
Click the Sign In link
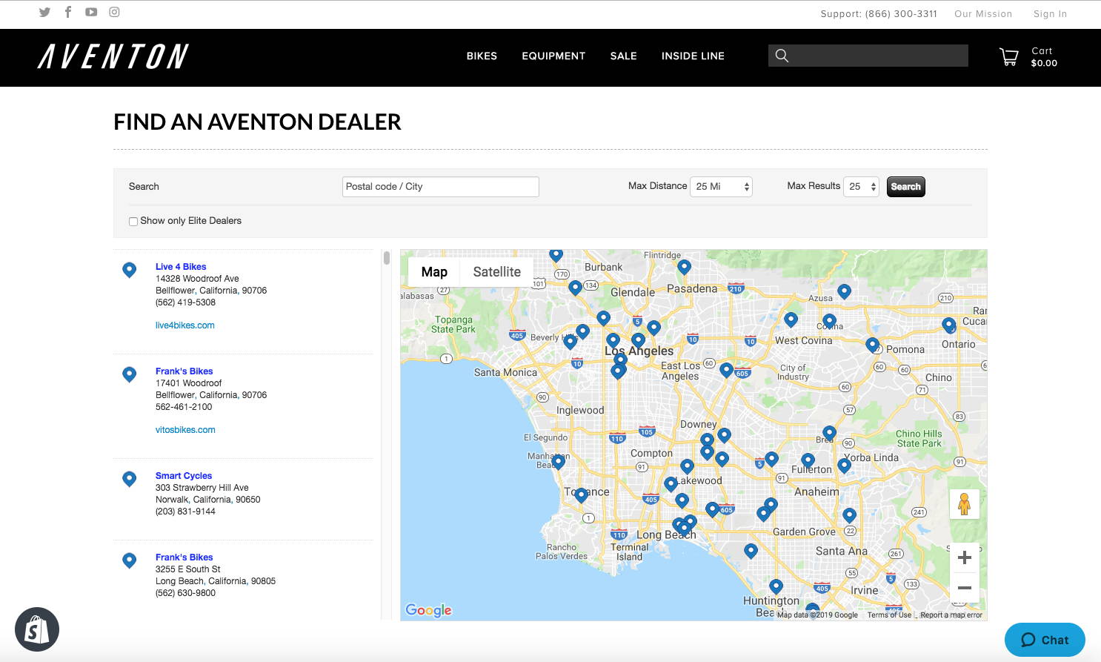pyautogui.click(x=1050, y=14)
